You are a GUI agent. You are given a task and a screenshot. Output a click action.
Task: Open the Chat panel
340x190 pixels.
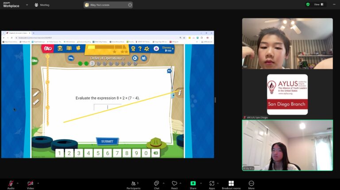pyautogui.click(x=157, y=185)
